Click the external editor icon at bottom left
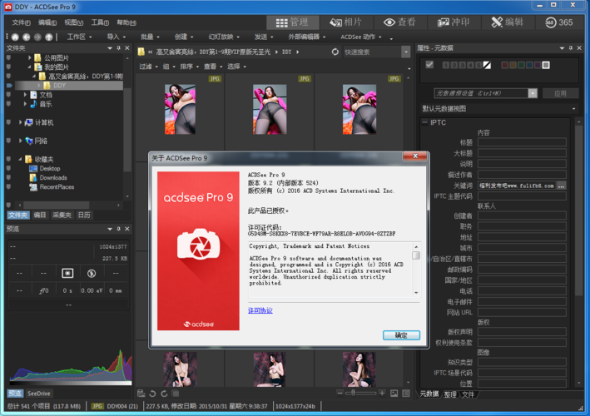Screen dimensions: 590x416 coord(141,394)
